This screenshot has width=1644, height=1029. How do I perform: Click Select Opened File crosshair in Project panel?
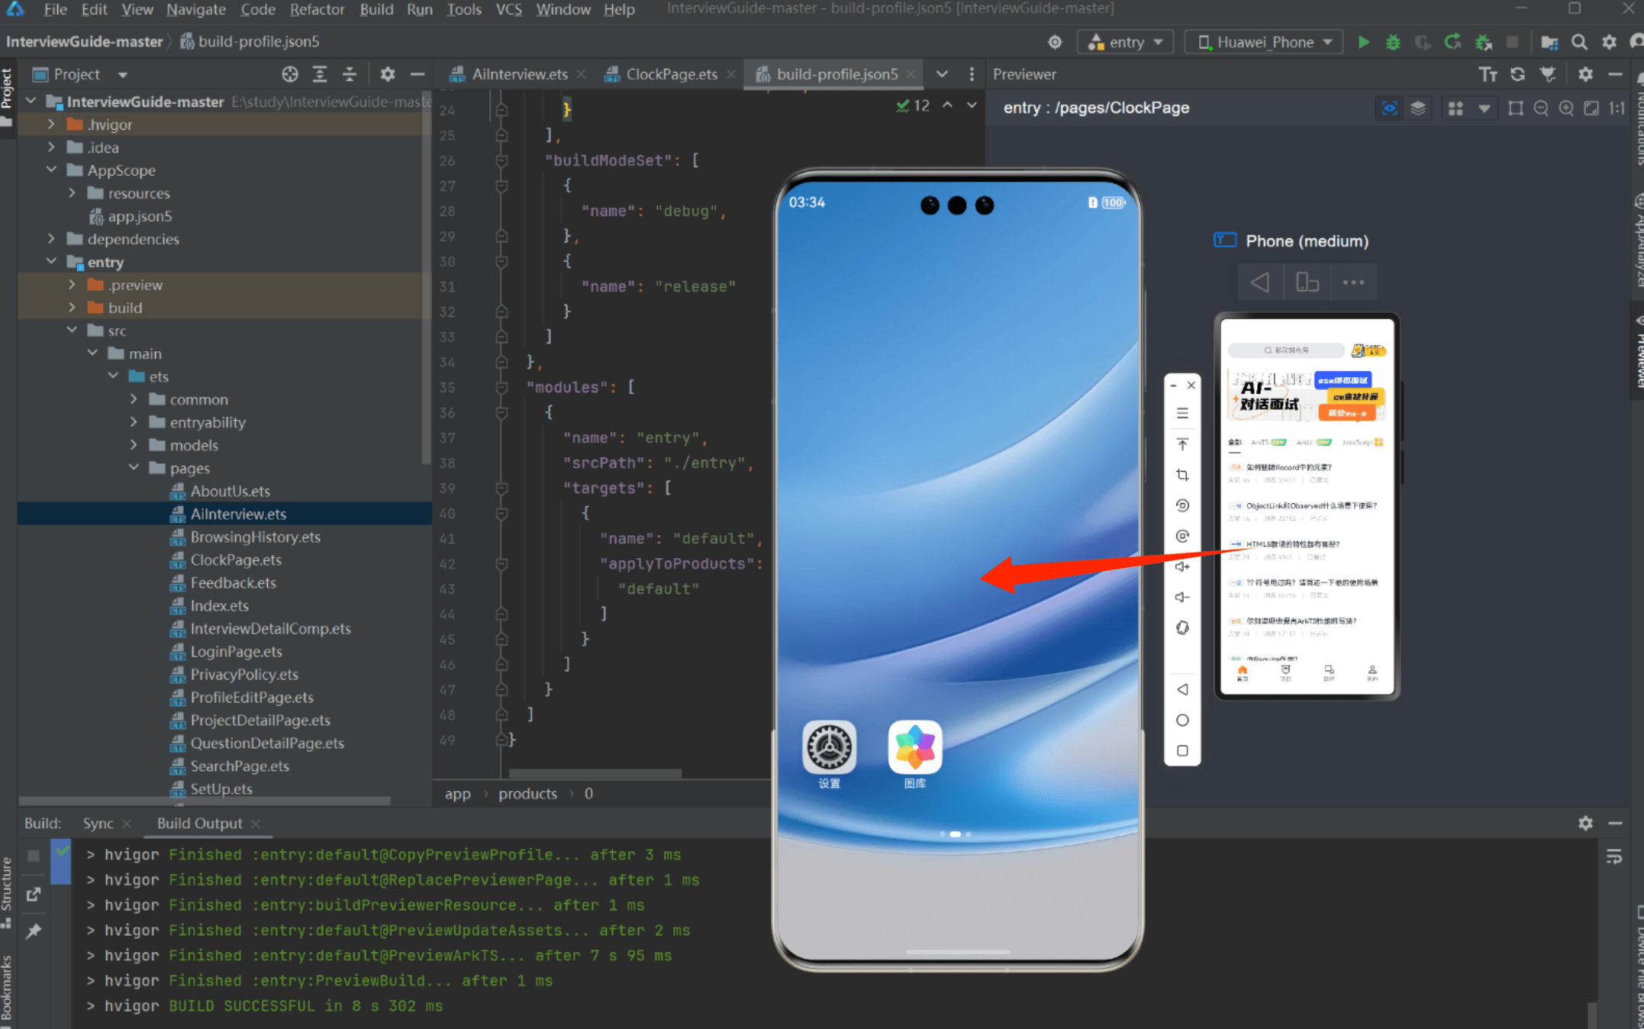tap(290, 74)
